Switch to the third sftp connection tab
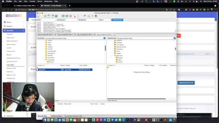Image resolution: width=219 pixels, height=123 pixels. 85,35
